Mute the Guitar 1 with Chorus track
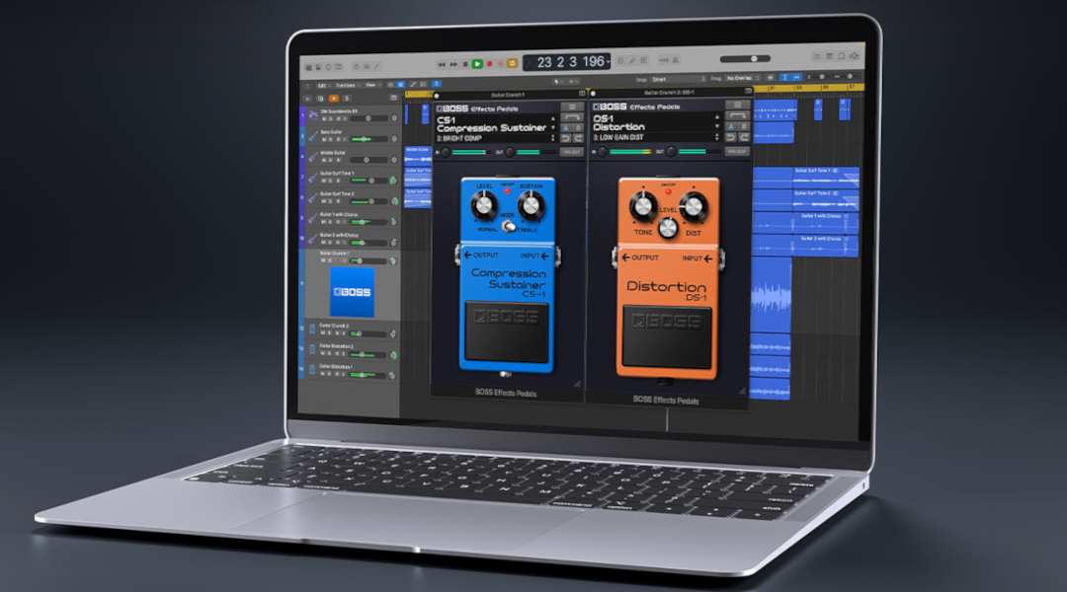1067x592 pixels. point(325,222)
